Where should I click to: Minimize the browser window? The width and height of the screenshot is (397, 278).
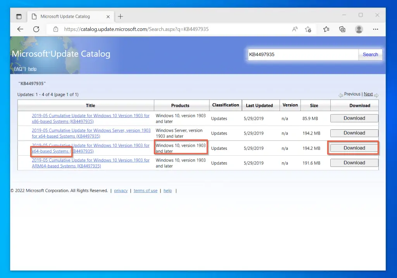tap(344, 15)
